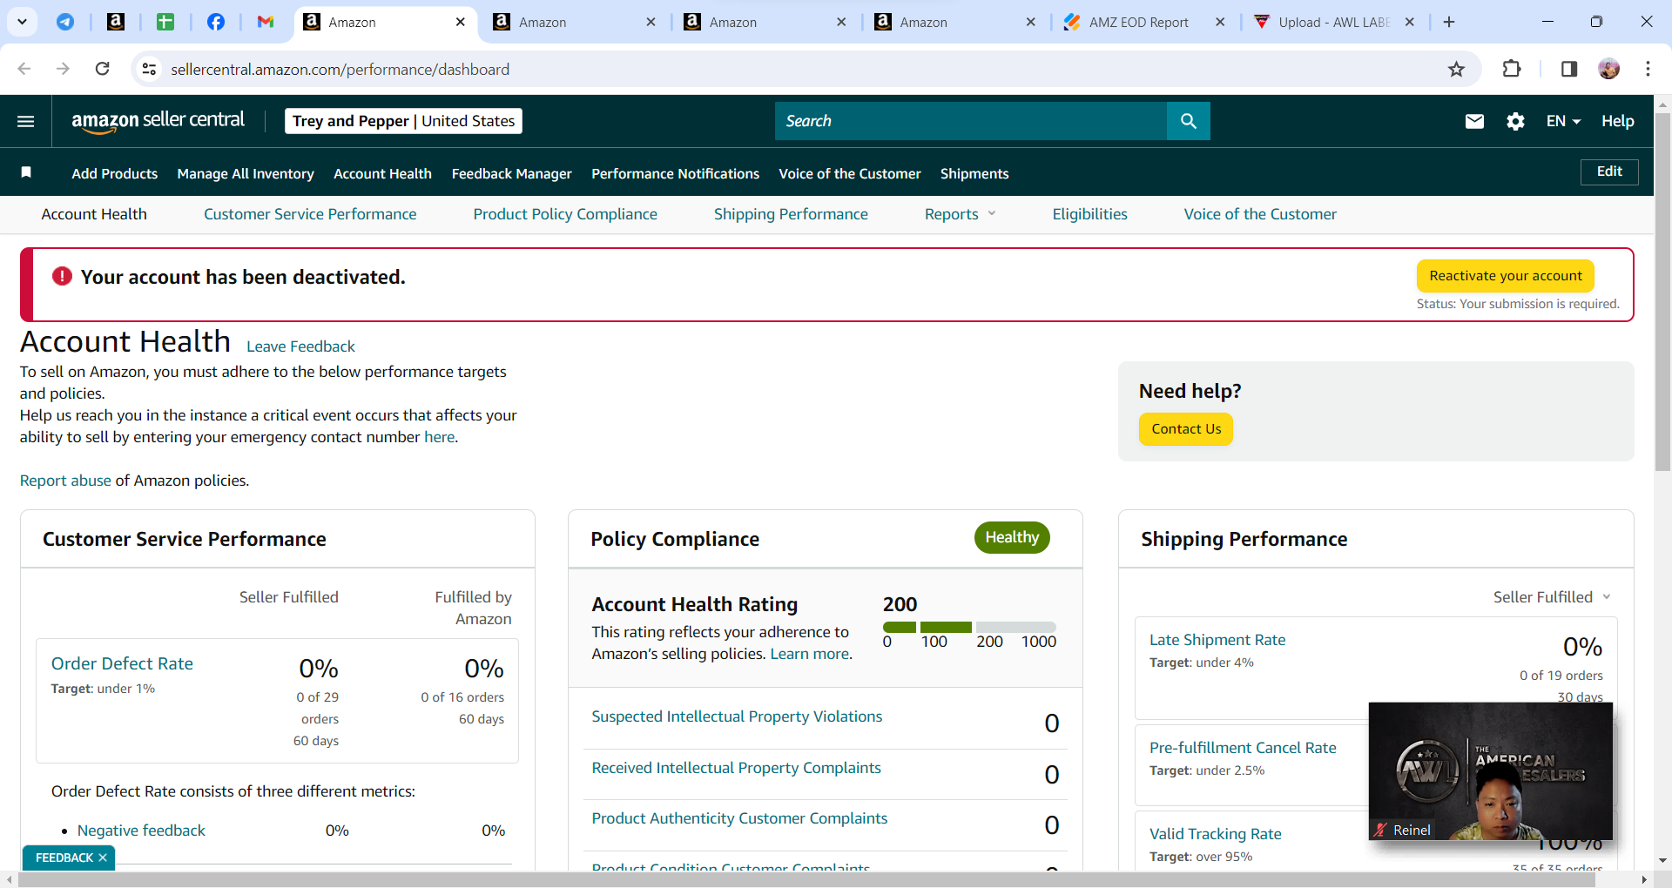Viewport: 1672px width, 888px height.
Task: Close the Upload - AWL LABEL tab
Action: click(1410, 22)
